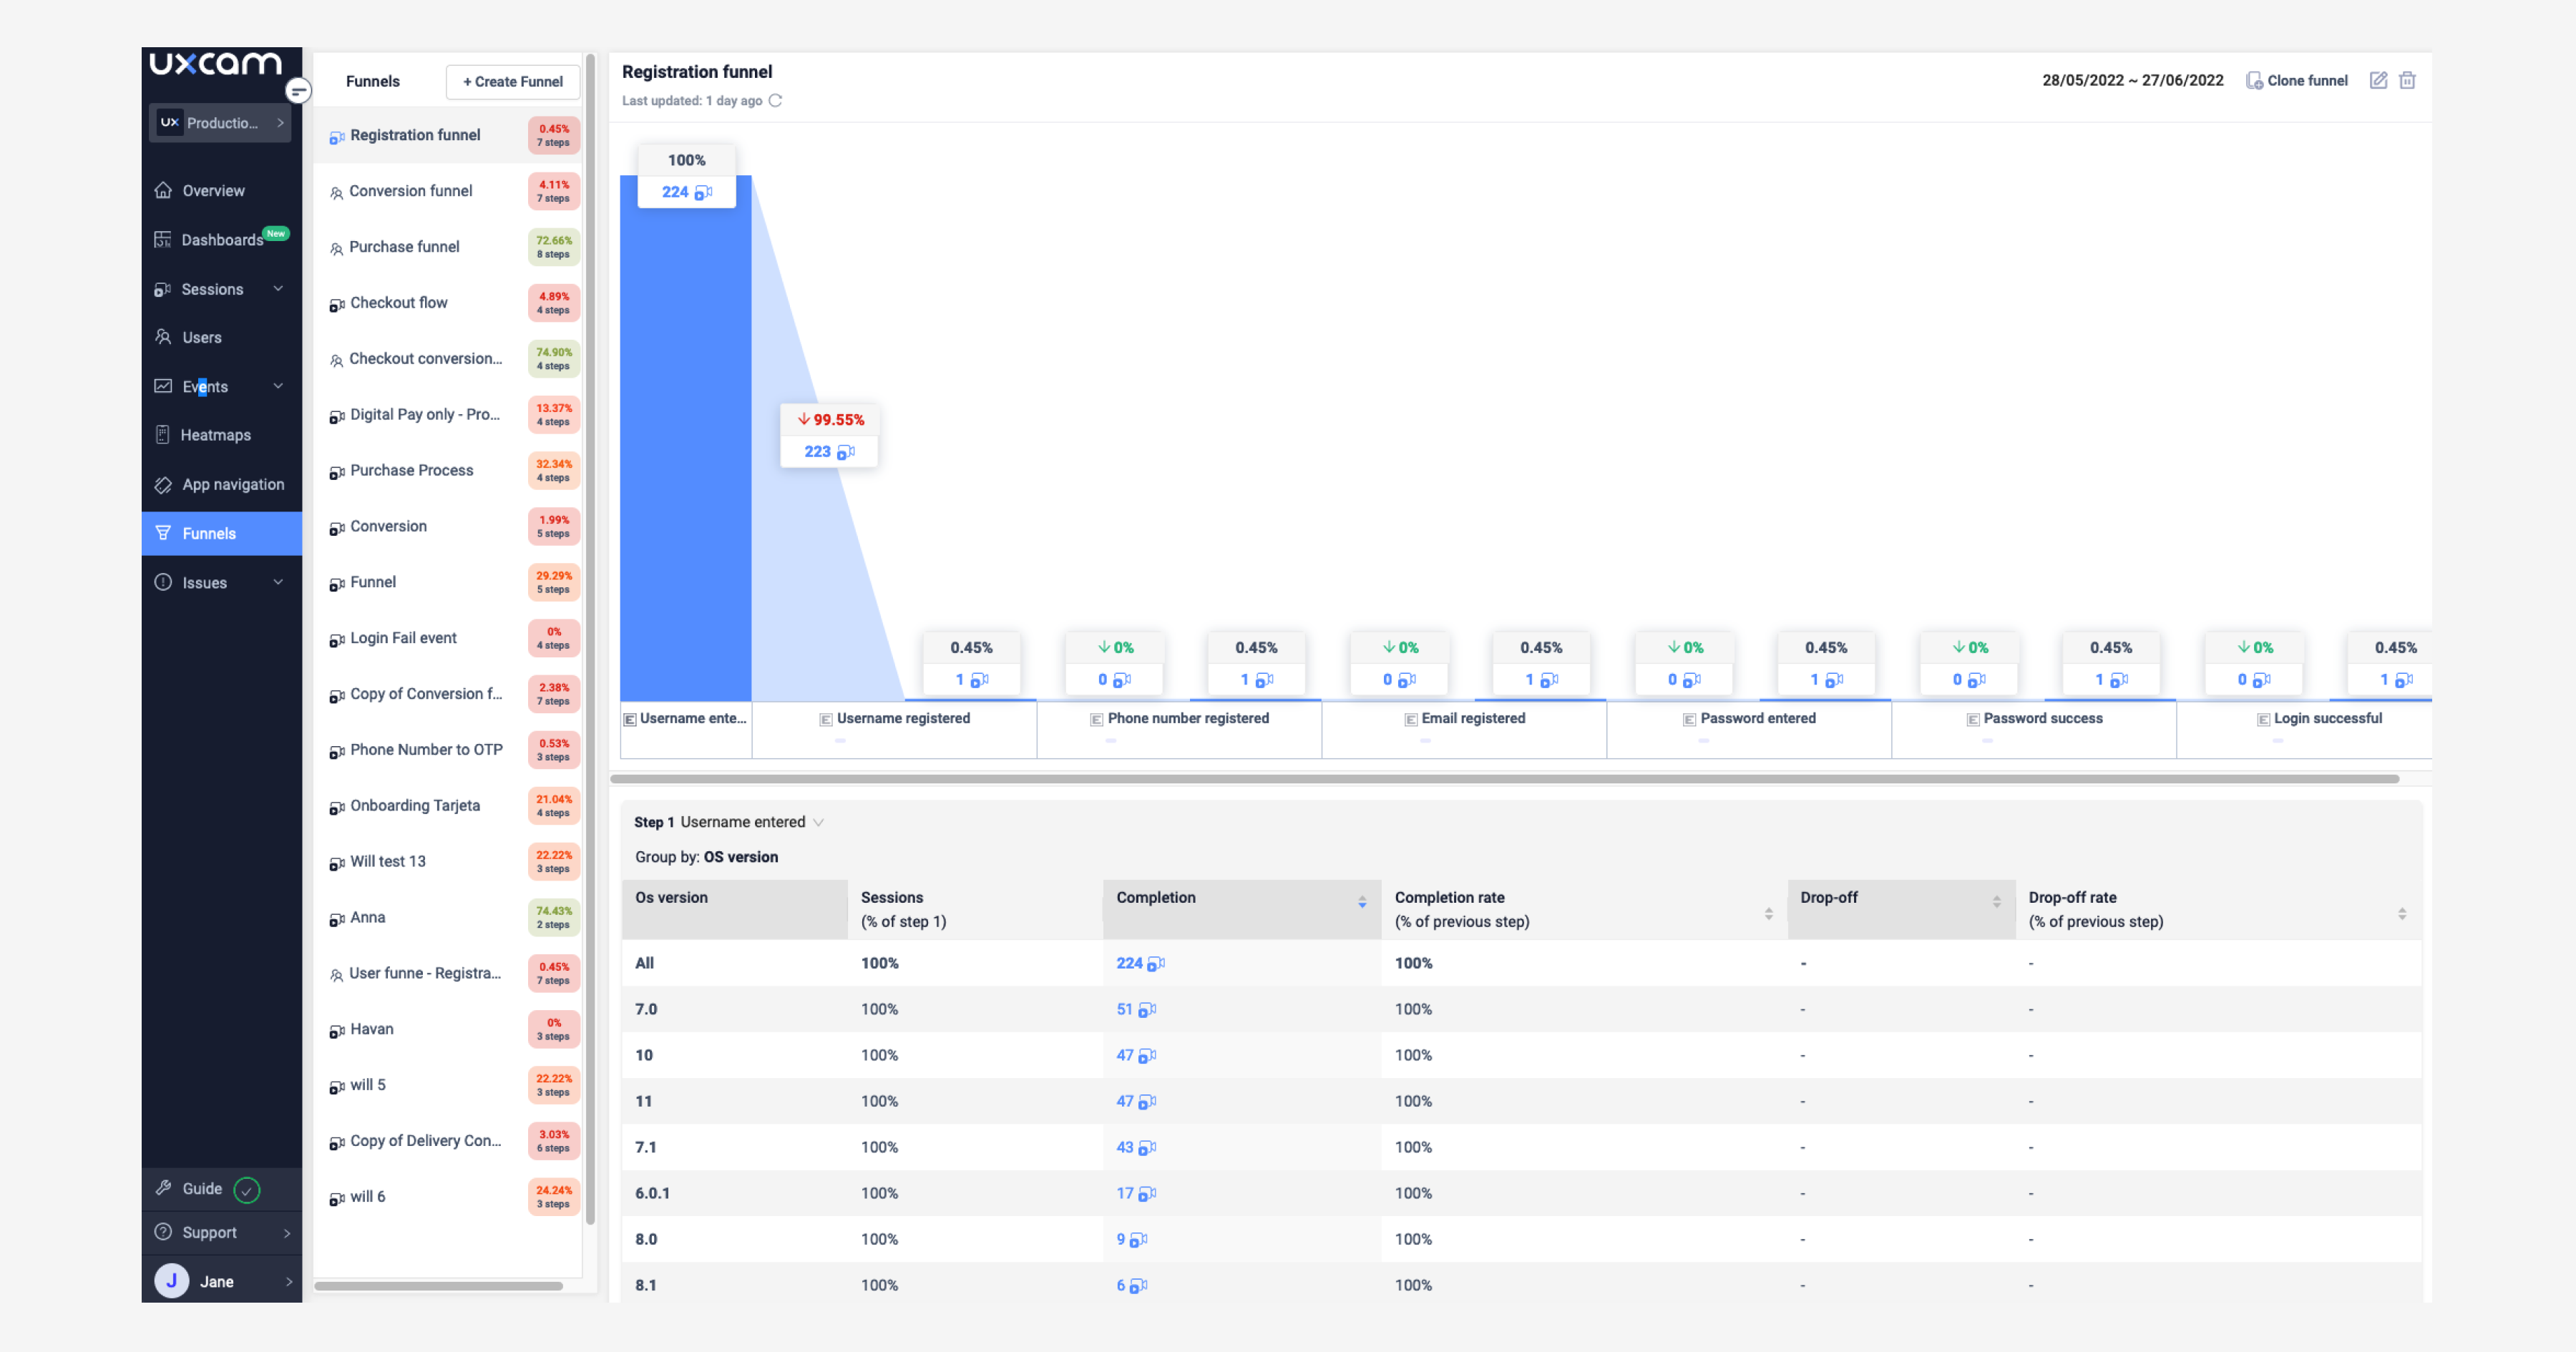Open Dashboards from the sidebar menu
The image size is (2576, 1352).
(221, 239)
